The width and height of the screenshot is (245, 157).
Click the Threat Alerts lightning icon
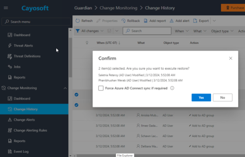click(10, 46)
